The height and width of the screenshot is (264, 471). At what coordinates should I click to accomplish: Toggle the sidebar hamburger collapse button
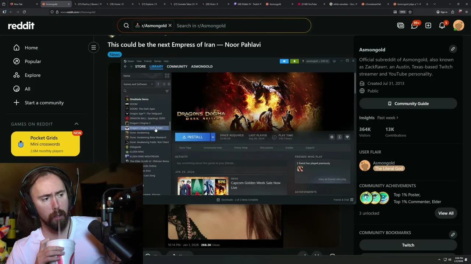tap(93, 47)
